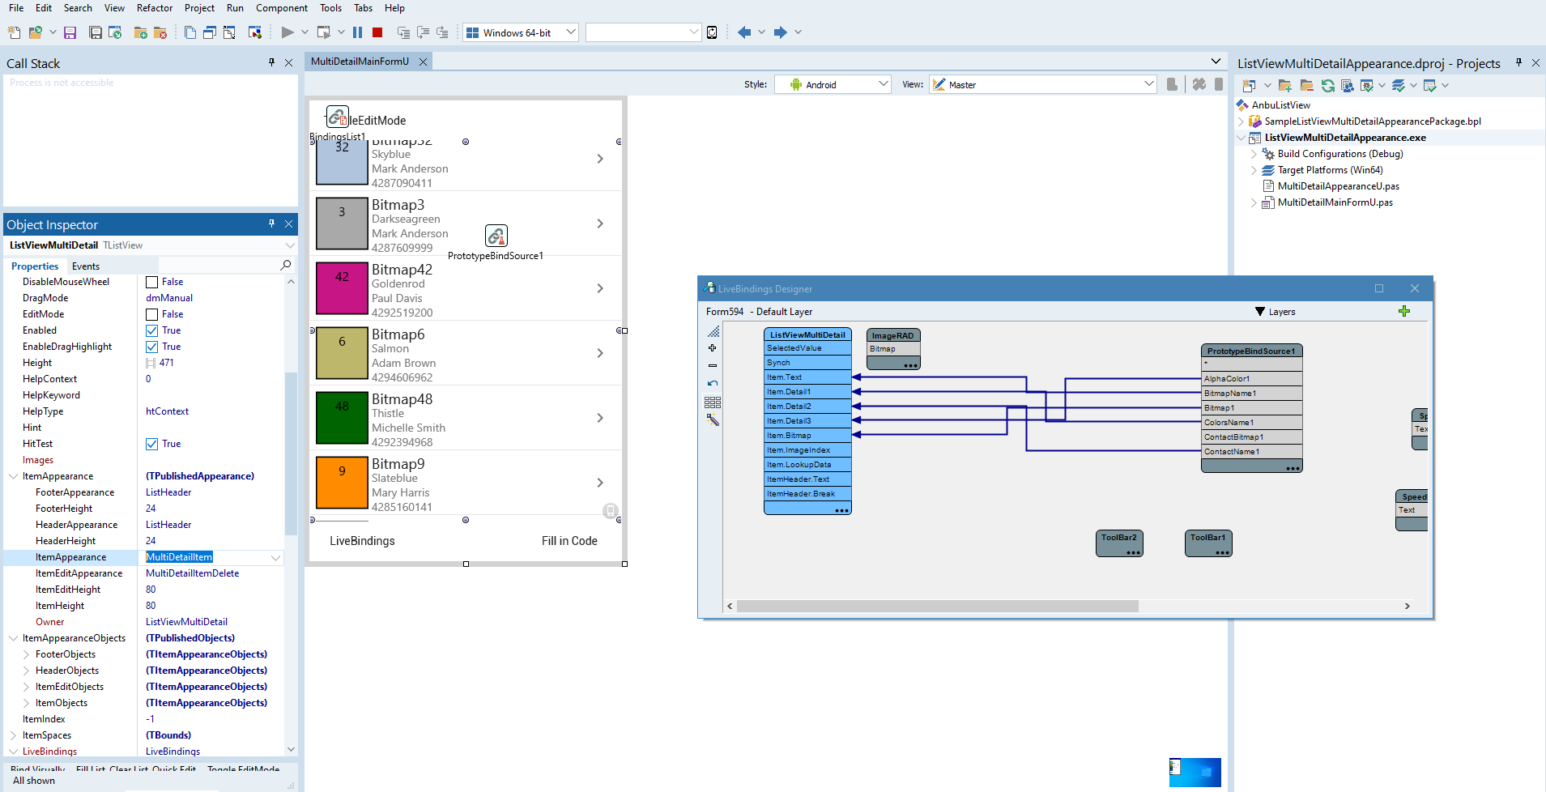Screen dimensions: 1546x792
Task: Switch to the Events tab
Action: (86, 266)
